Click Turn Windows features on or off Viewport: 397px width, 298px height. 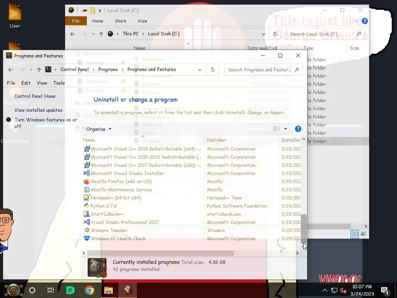click(x=46, y=123)
